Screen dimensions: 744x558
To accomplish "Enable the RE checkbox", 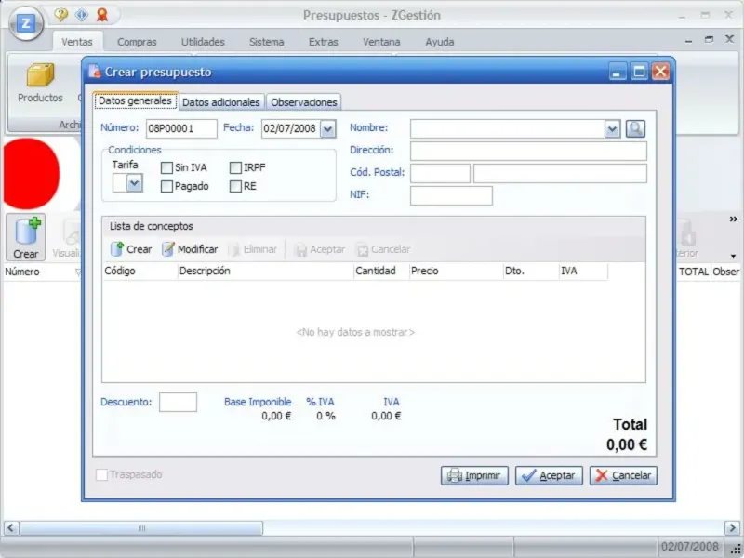I will (235, 187).
